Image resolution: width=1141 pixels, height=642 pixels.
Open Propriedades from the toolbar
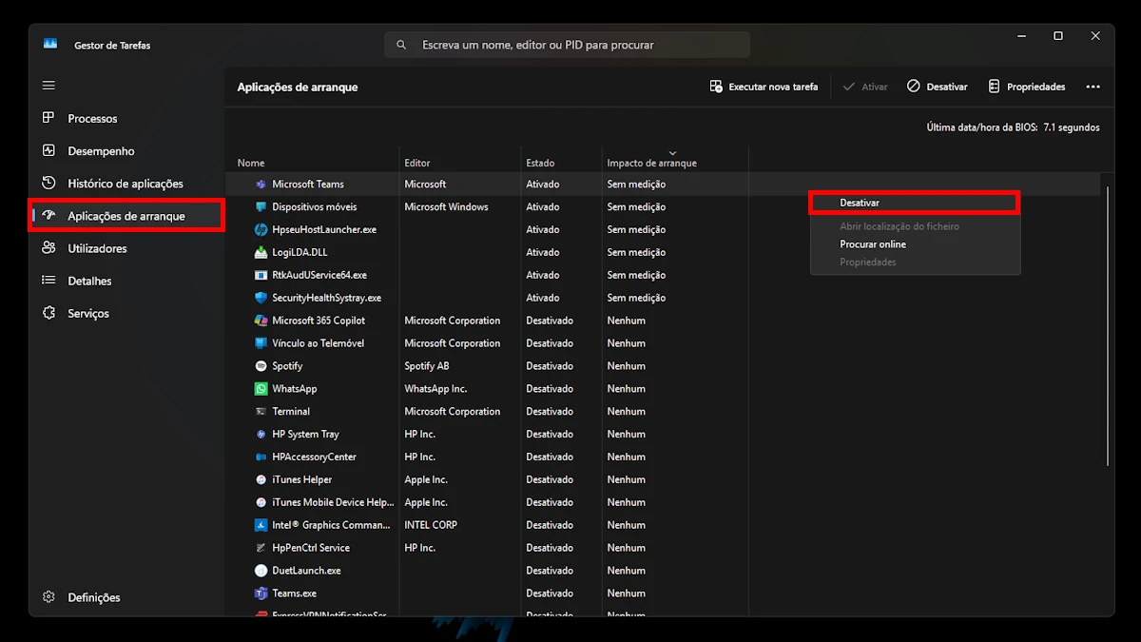pos(1027,87)
